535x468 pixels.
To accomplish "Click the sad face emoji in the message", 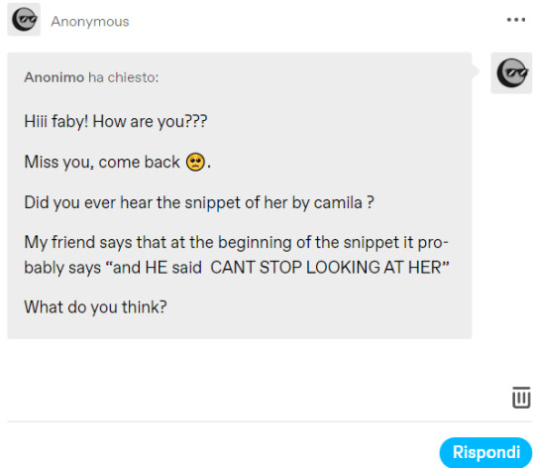I will (195, 162).
